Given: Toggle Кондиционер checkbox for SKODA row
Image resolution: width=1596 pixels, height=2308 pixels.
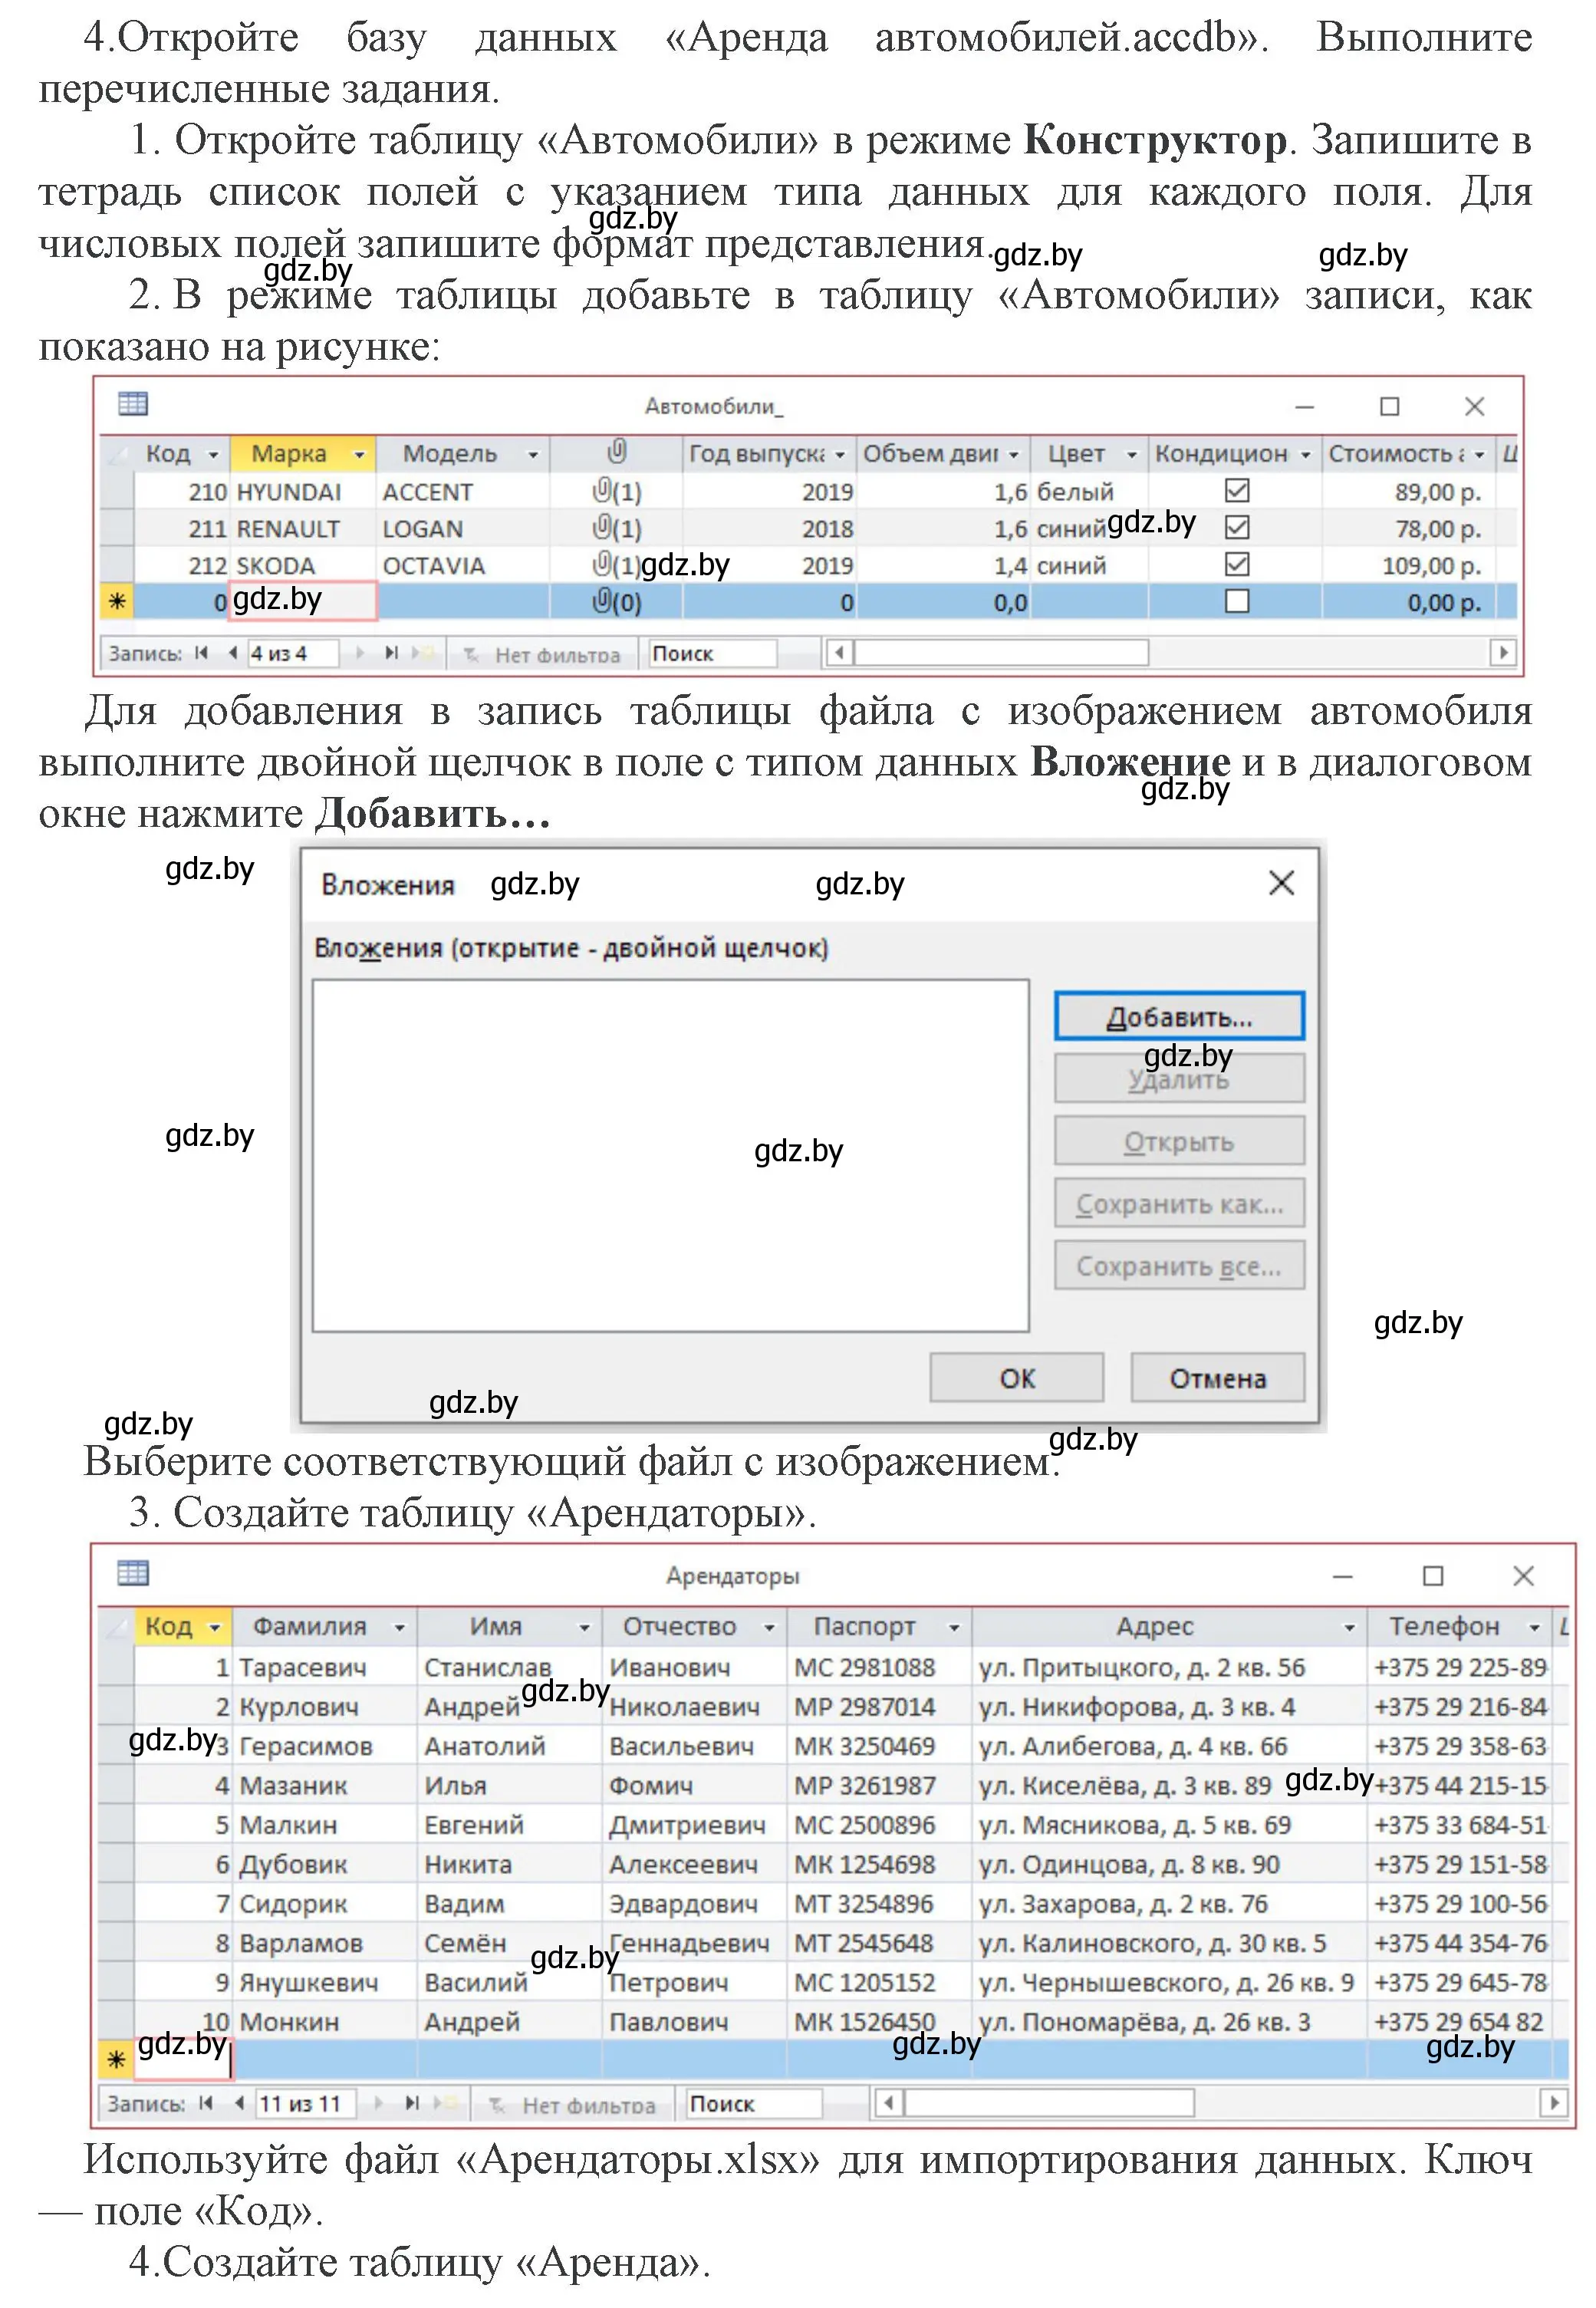Looking at the screenshot, I should (1237, 564).
